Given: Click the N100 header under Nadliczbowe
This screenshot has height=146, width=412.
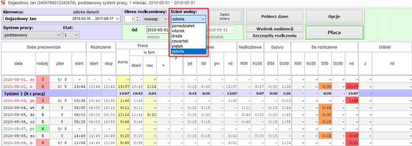Looking at the screenshot, I should click(x=257, y=63).
